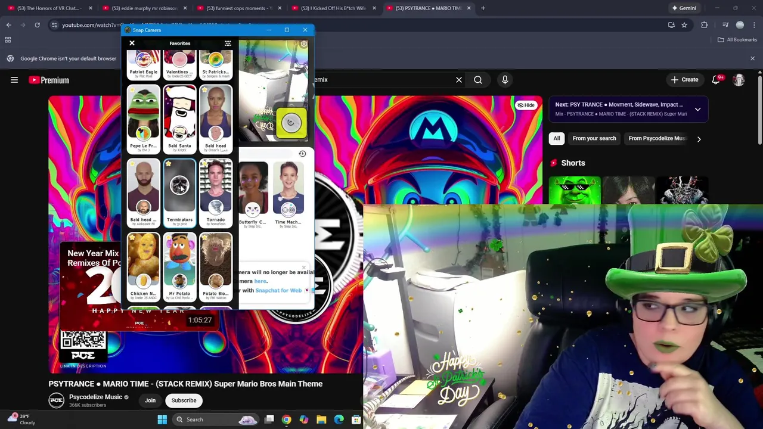
Task: Select the Mr Potato lens
Action: (179, 266)
